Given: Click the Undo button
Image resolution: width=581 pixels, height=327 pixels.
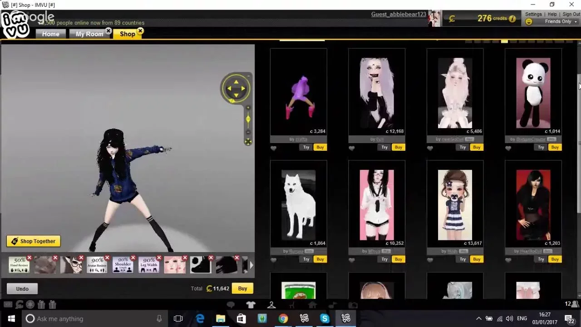Looking at the screenshot, I should 22,289.
